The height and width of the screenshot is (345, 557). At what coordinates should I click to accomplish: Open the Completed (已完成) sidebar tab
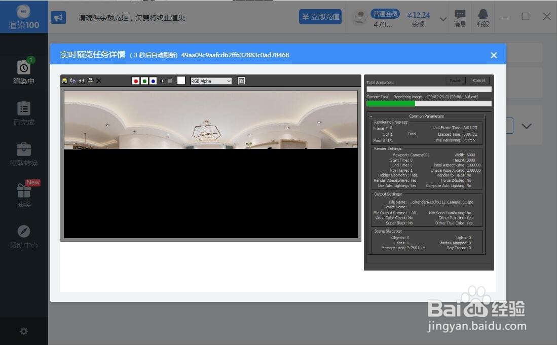[24, 113]
